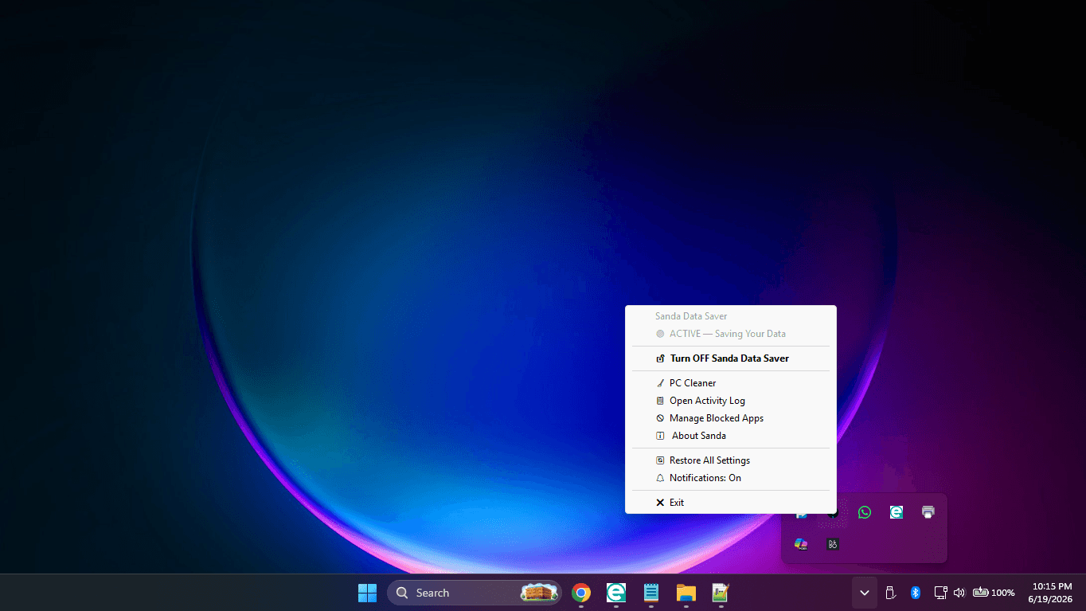Screen dimensions: 1086x611
Task: Open the Copilot icon in tray overflow
Action: (x=801, y=544)
